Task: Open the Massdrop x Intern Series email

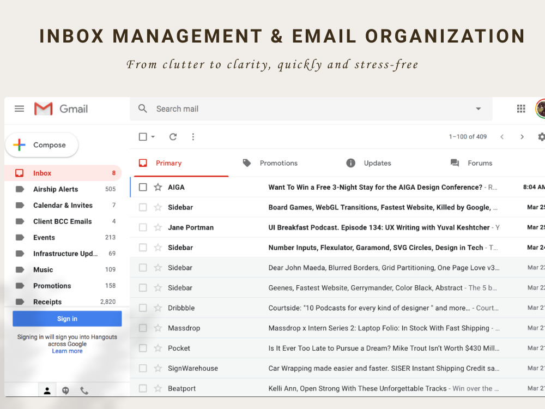Action: pos(338,328)
